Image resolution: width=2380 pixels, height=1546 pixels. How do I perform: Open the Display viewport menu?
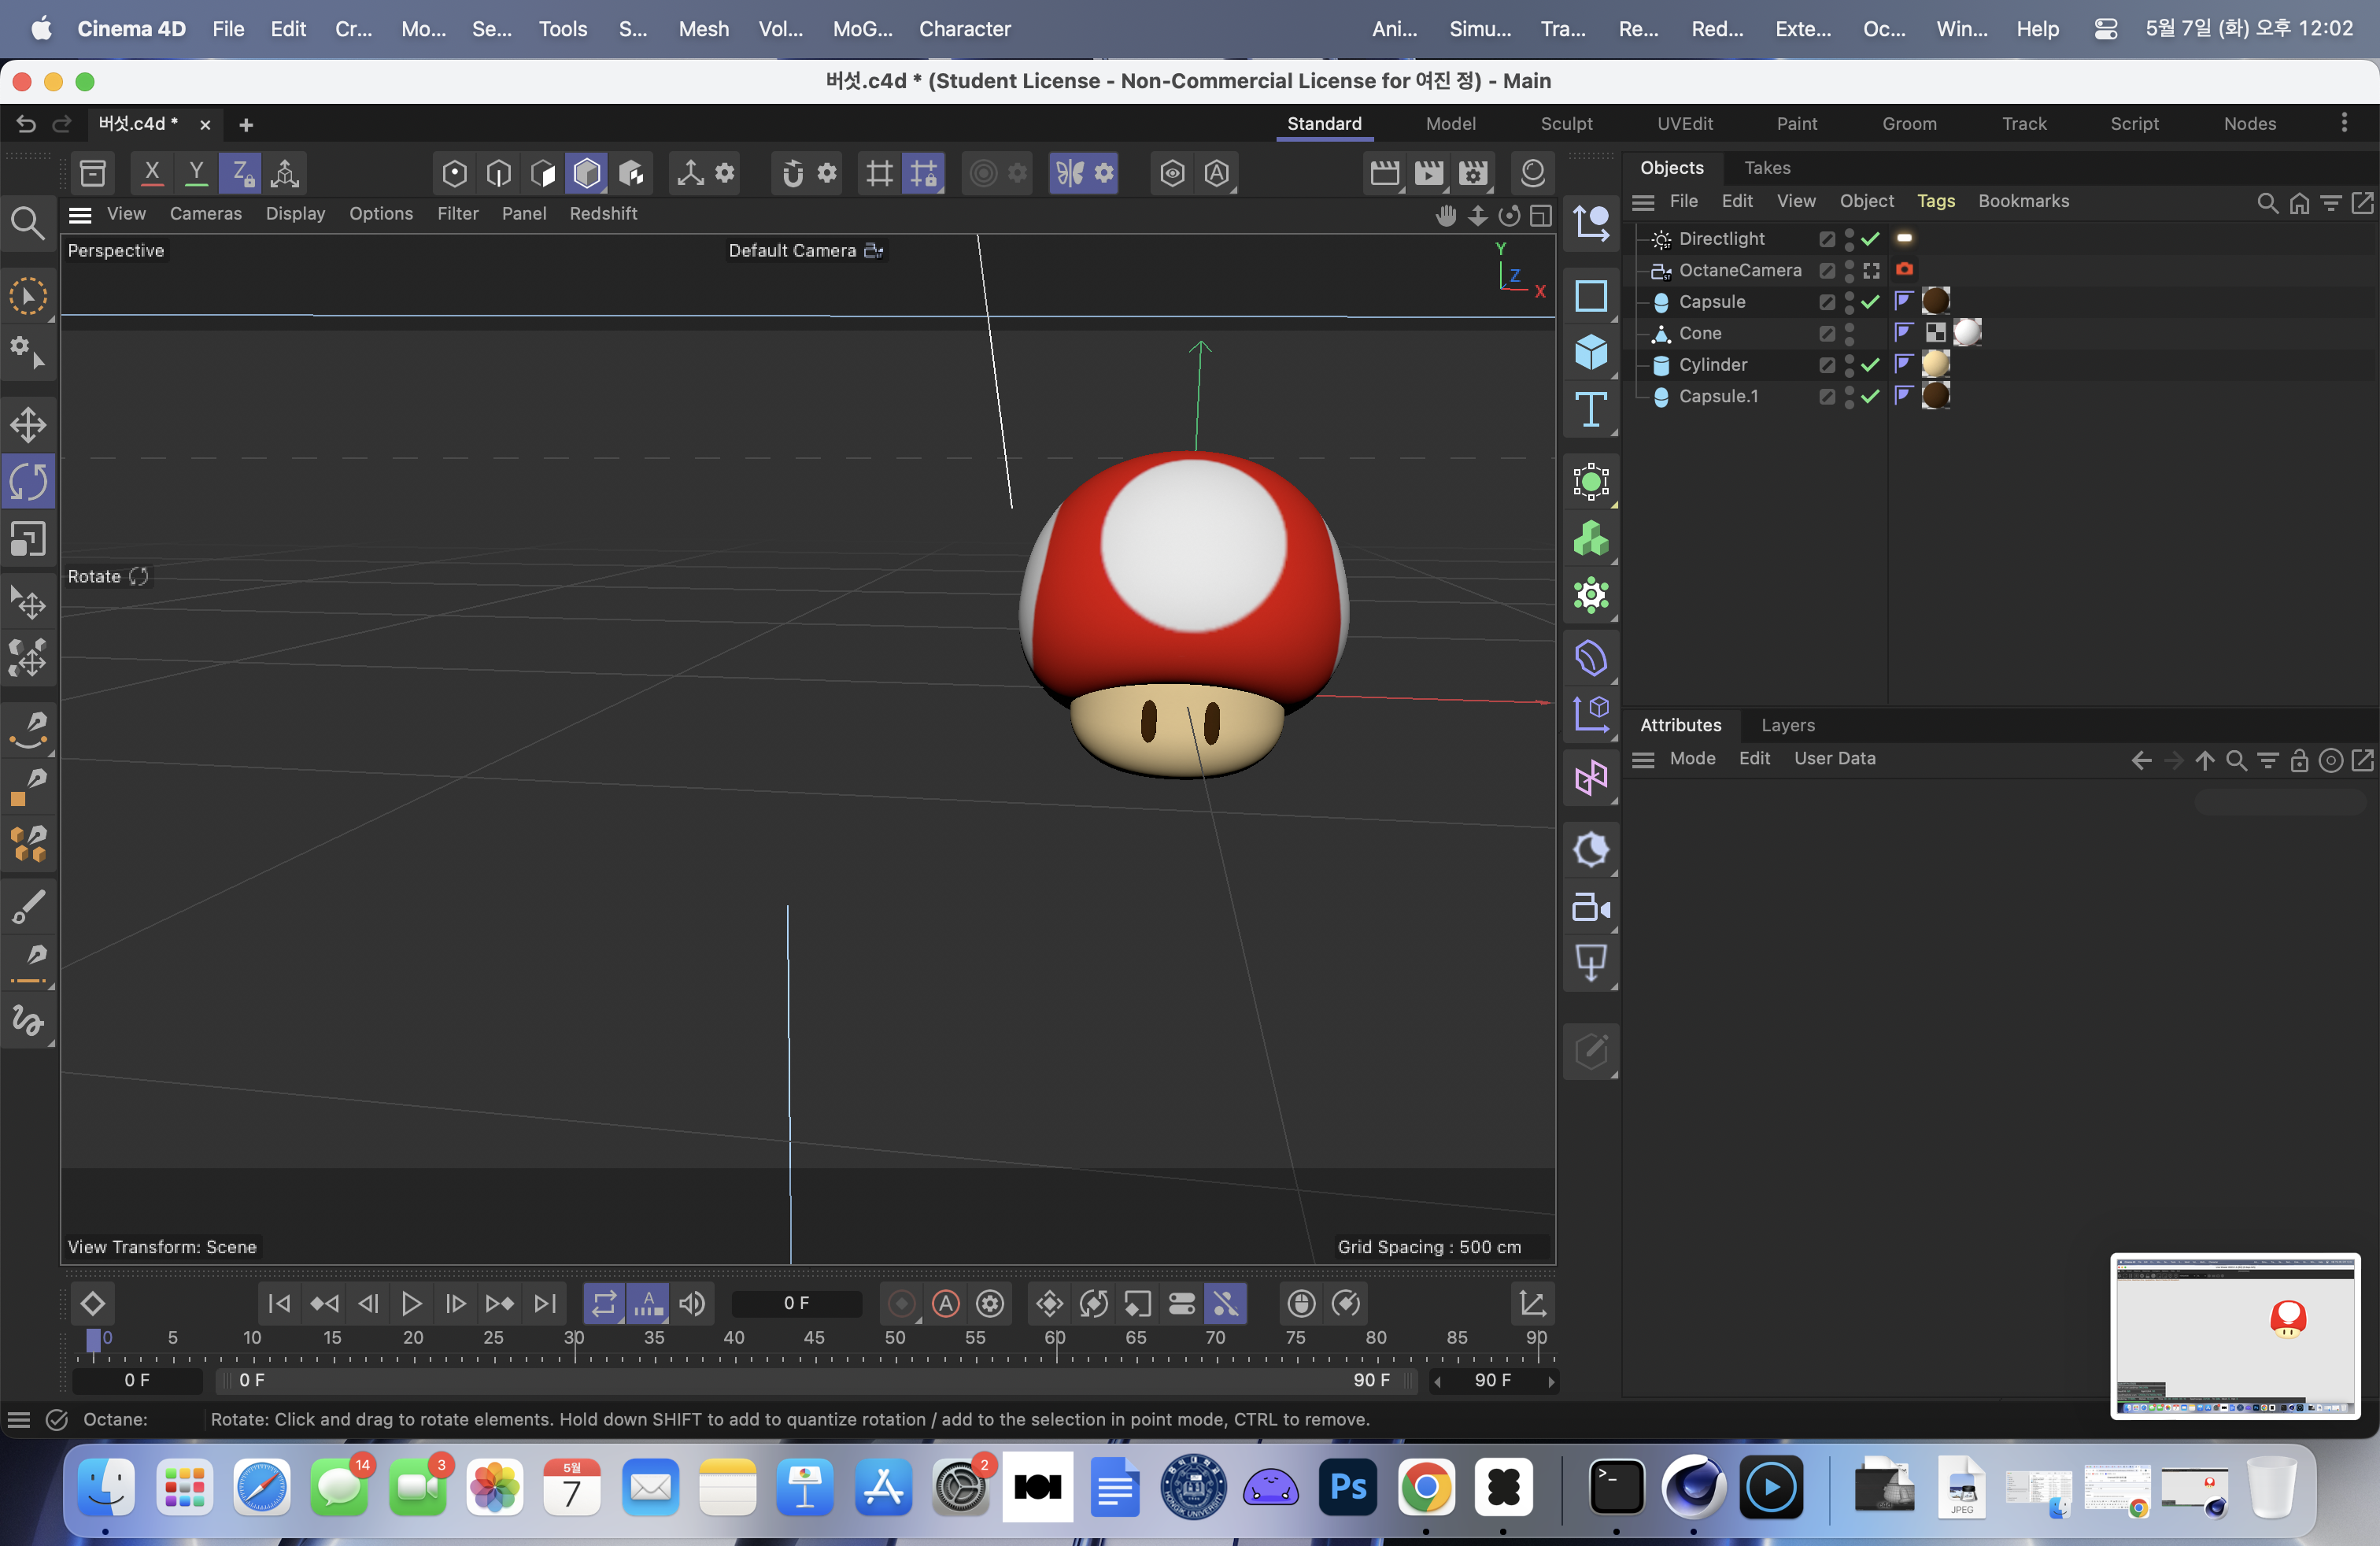tap(295, 214)
